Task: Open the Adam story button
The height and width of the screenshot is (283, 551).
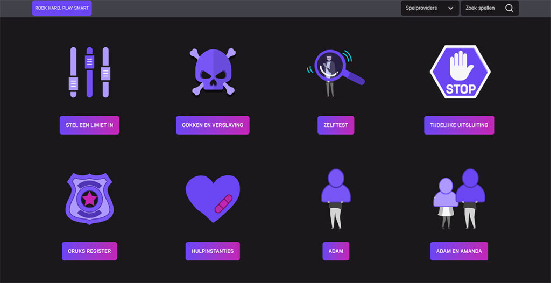Action: [x=336, y=251]
